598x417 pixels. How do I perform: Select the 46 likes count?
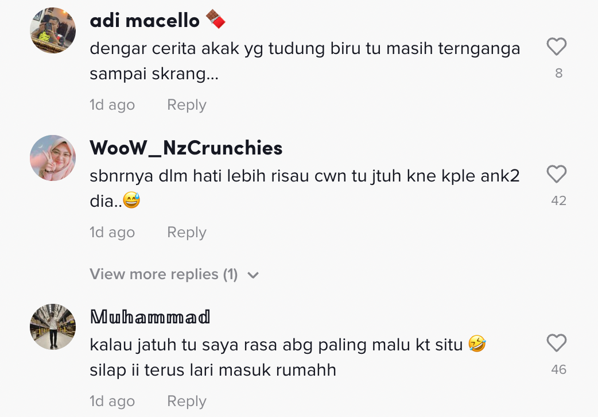click(558, 370)
